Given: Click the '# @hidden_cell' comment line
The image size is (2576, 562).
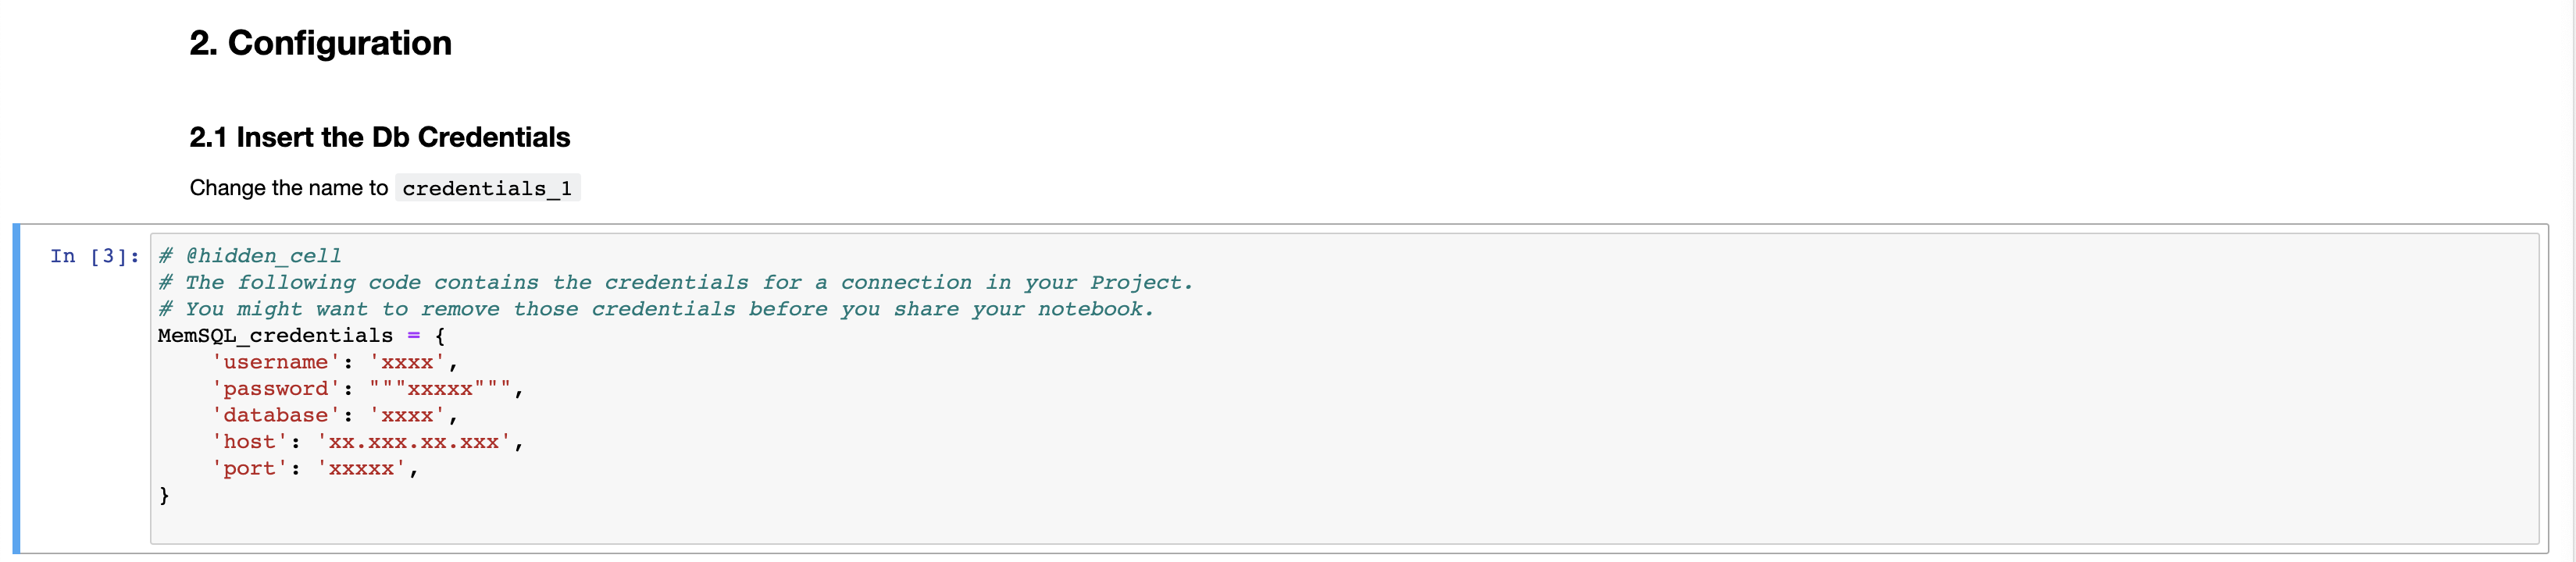Looking at the screenshot, I should 250,256.
